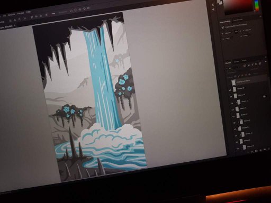Open the Fenster menu

point(21,13)
